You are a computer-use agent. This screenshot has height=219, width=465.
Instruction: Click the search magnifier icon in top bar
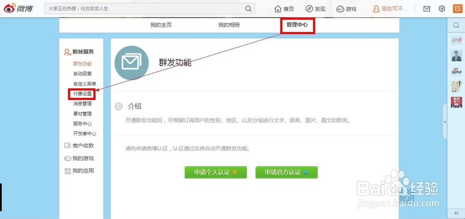(x=248, y=8)
